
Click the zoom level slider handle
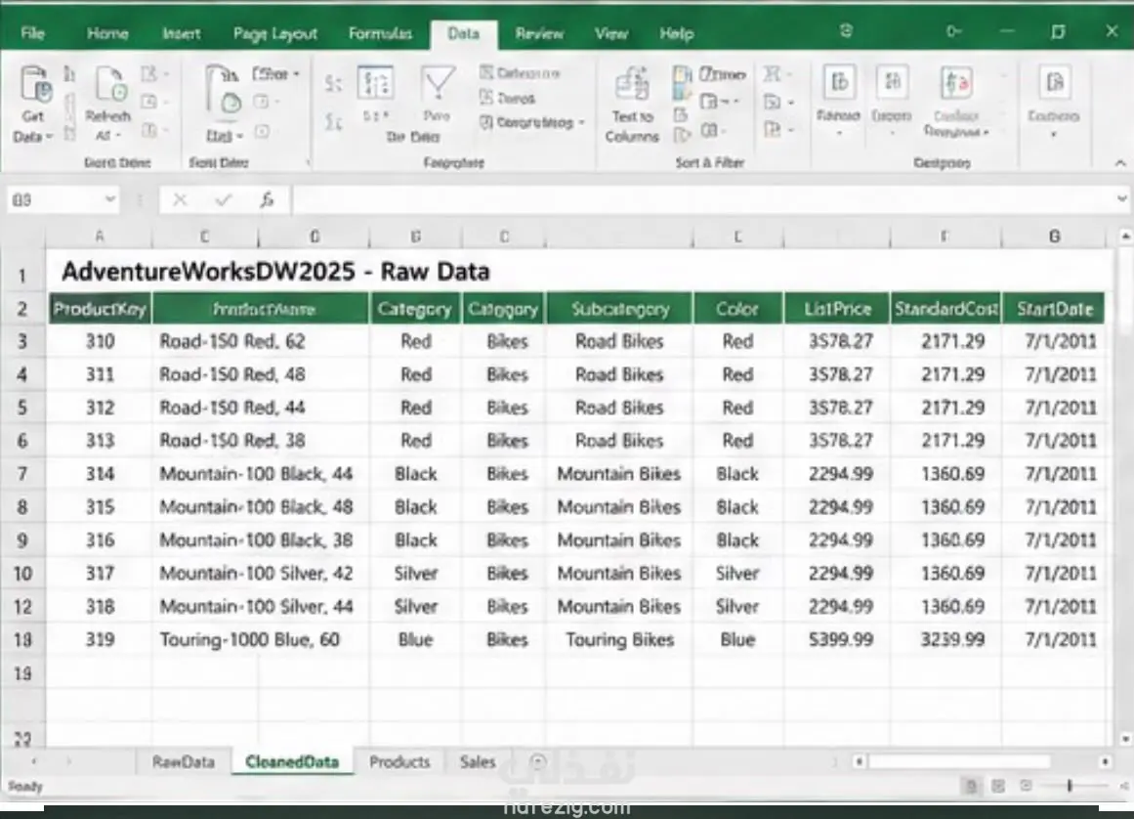pyautogui.click(x=1069, y=786)
